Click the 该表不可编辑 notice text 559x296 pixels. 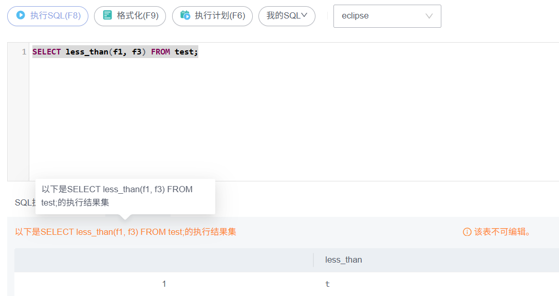click(502, 232)
